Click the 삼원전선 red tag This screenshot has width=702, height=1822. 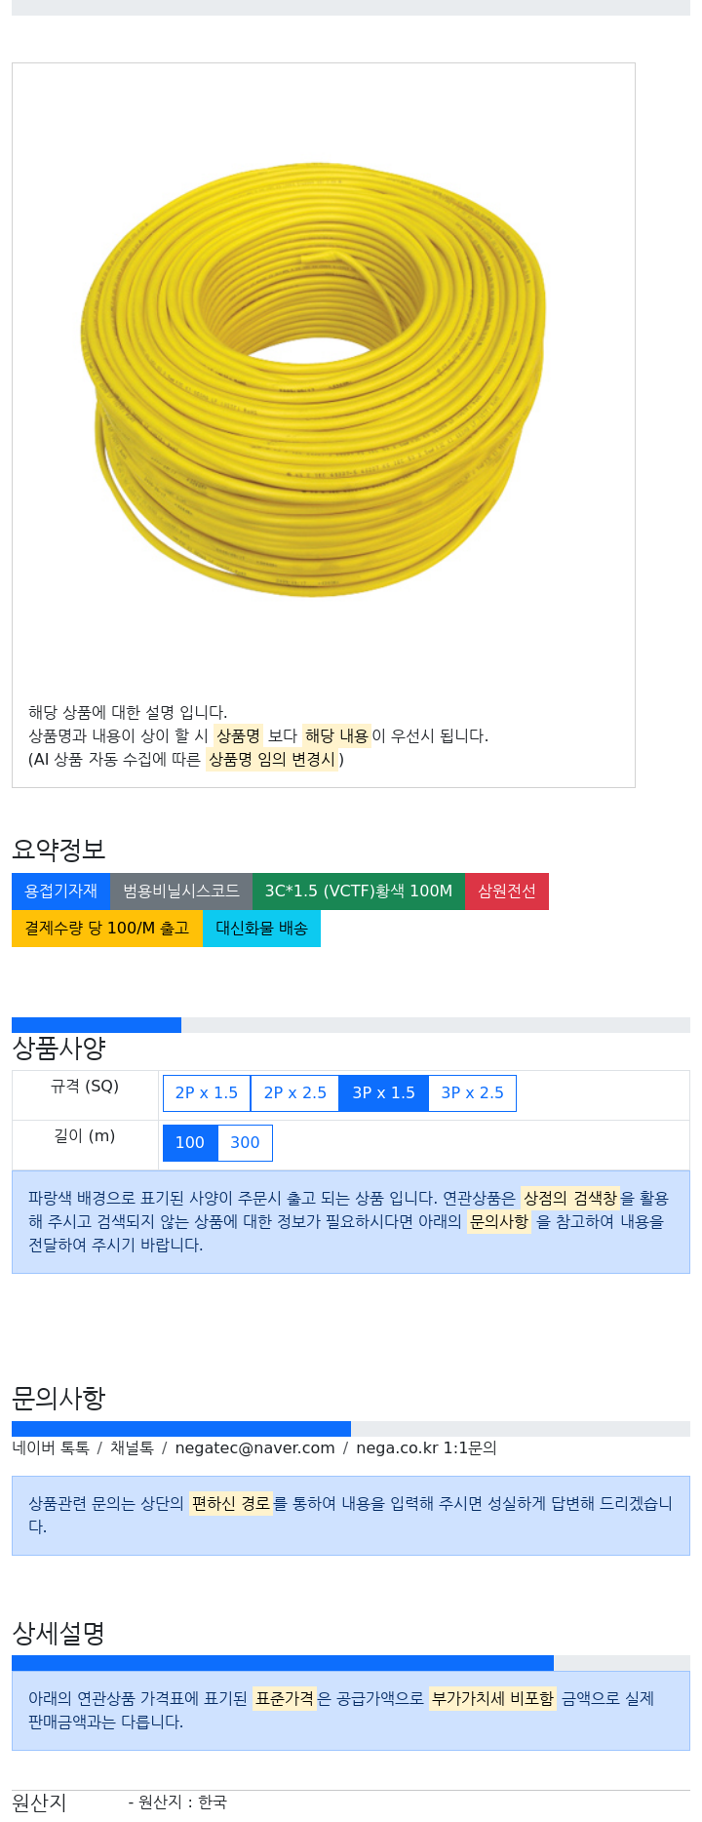(x=507, y=891)
